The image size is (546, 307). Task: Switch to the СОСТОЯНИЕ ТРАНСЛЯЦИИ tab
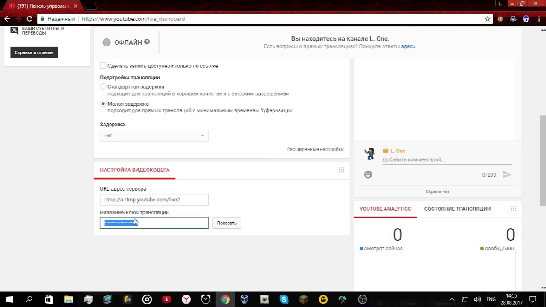click(x=457, y=209)
